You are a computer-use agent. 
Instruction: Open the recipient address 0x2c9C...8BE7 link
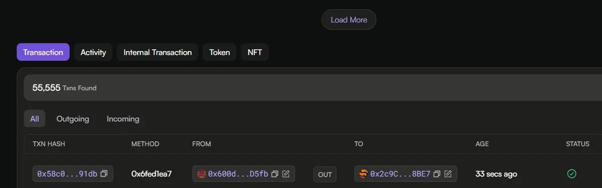point(400,174)
